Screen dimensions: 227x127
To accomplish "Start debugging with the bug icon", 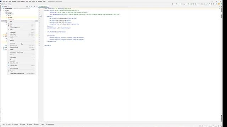I will coord(191,4).
